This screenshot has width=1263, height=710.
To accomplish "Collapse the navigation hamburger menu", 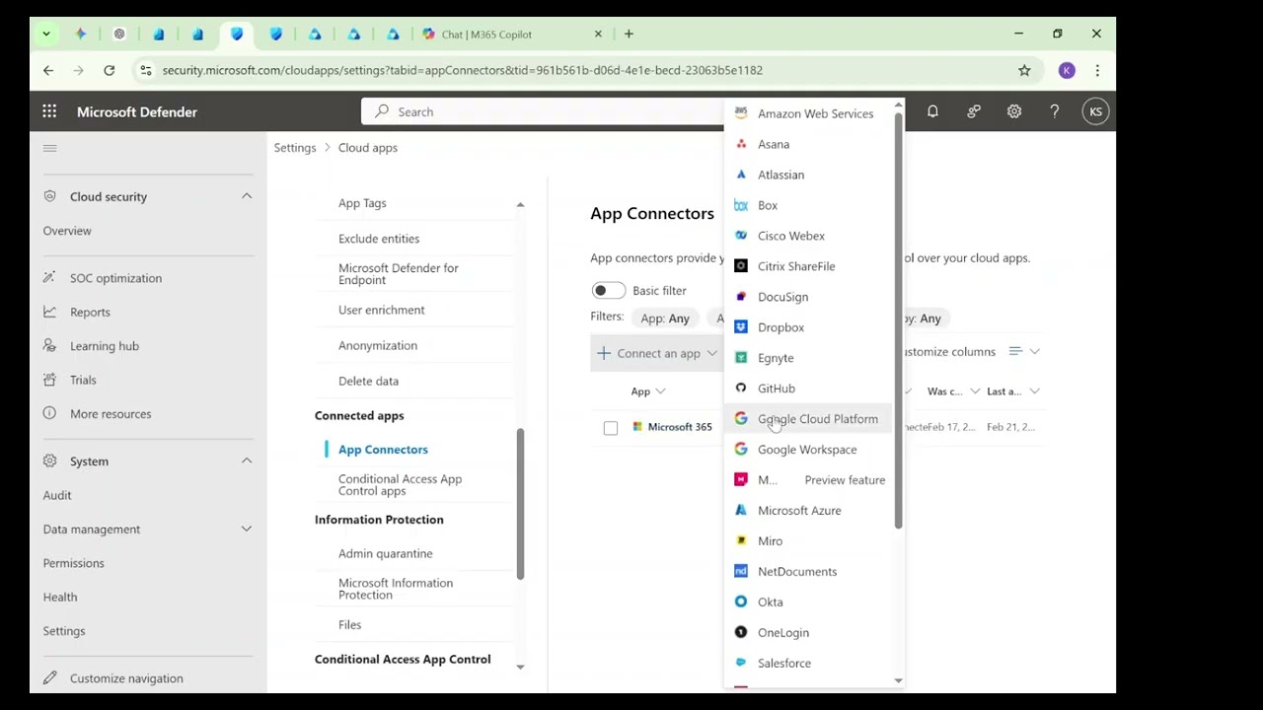I will tap(50, 148).
